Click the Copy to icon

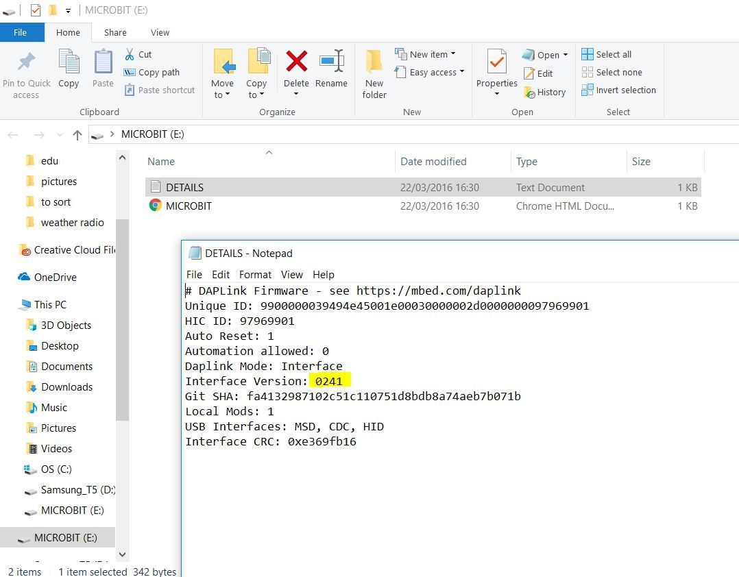point(258,61)
